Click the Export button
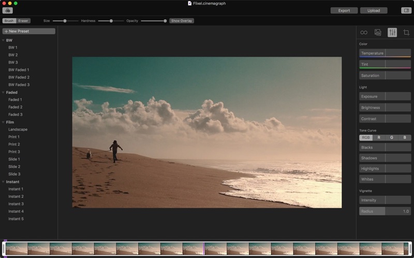The image size is (414, 258). click(344, 10)
